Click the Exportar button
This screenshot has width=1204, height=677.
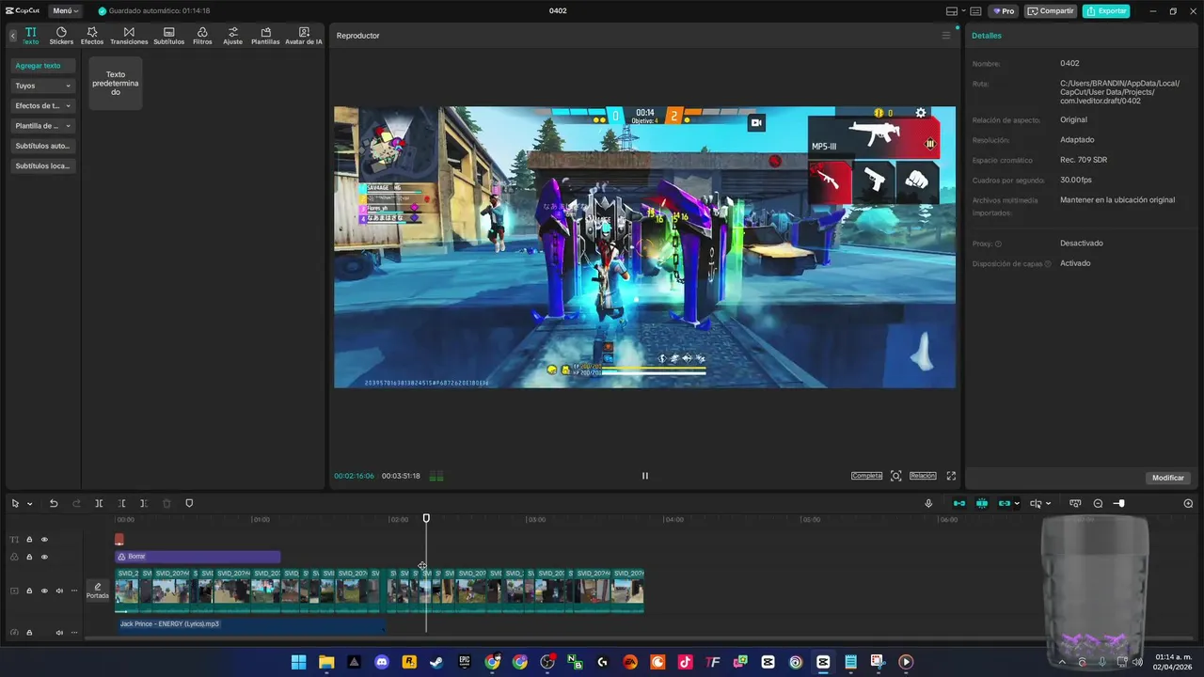coord(1106,11)
